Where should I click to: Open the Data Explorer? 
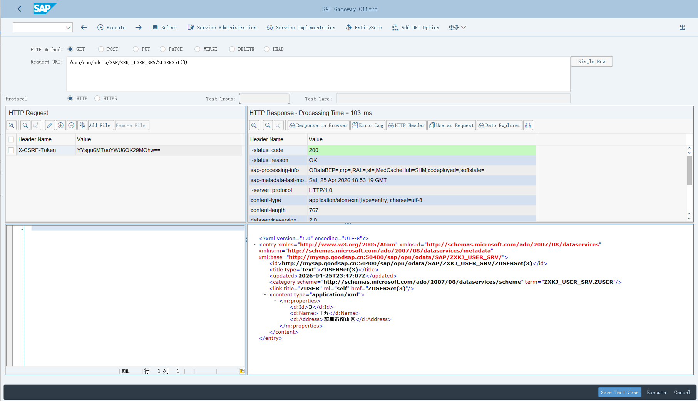[499, 125]
